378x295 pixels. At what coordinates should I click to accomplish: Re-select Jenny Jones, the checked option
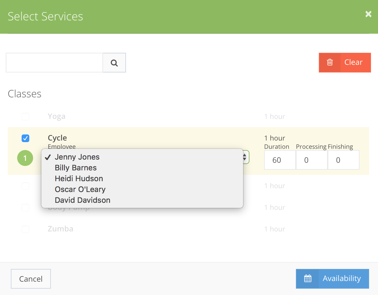pos(76,157)
